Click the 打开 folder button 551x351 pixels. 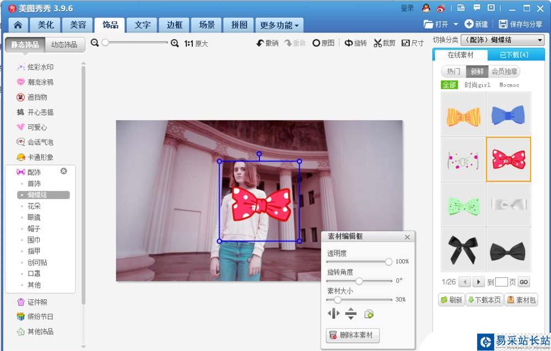coord(436,24)
